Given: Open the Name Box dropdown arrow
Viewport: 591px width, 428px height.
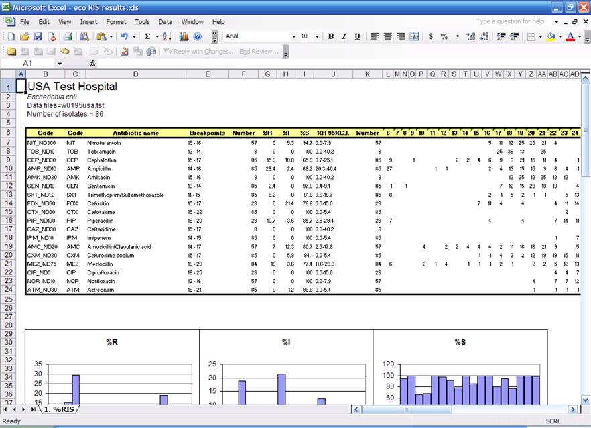Looking at the screenshot, I should (x=60, y=64).
